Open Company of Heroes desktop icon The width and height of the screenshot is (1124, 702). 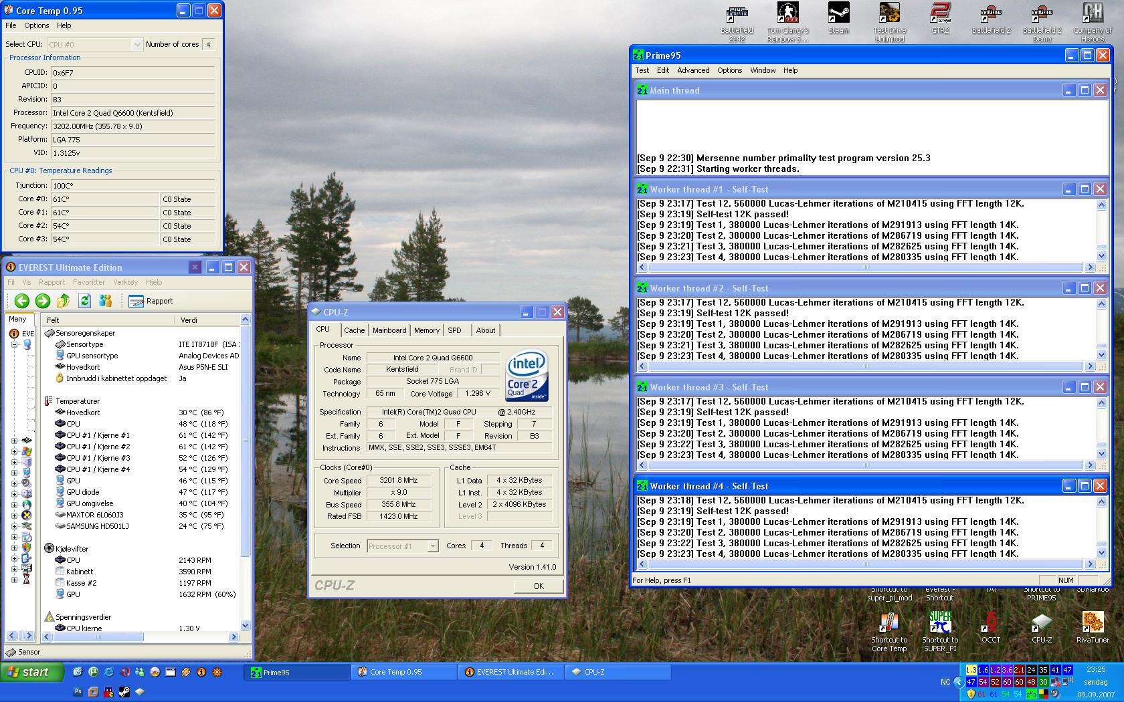(x=1093, y=22)
